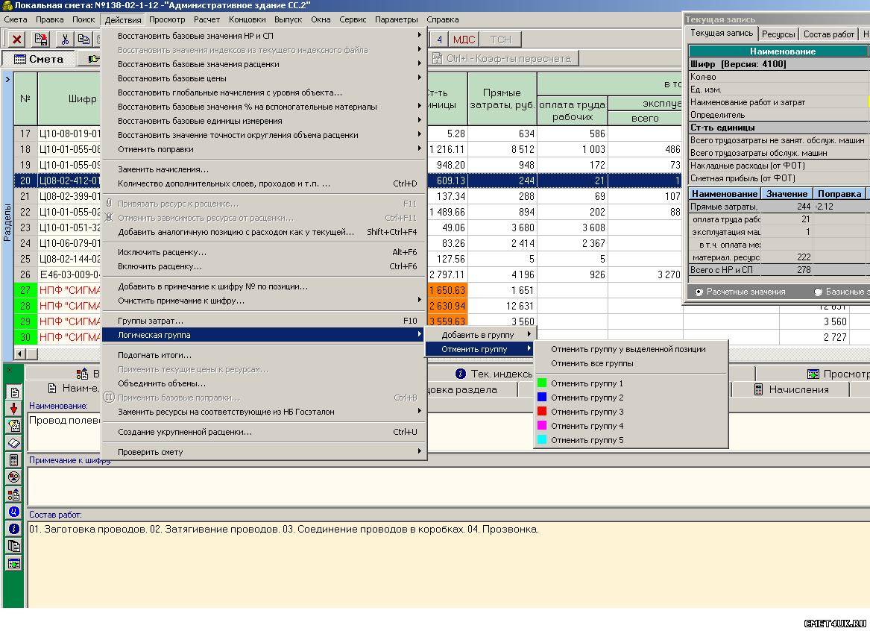
Task: Click magenta swatch for Отменить группу 4
Action: tap(542, 426)
